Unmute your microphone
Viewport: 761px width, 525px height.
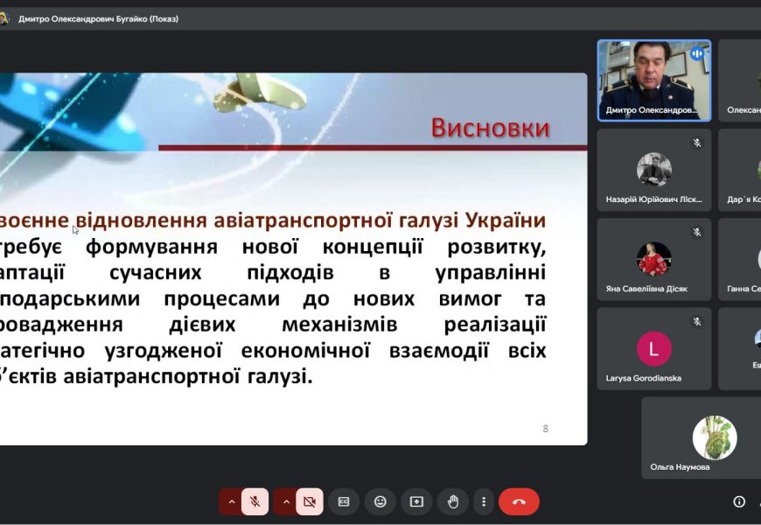tap(255, 501)
